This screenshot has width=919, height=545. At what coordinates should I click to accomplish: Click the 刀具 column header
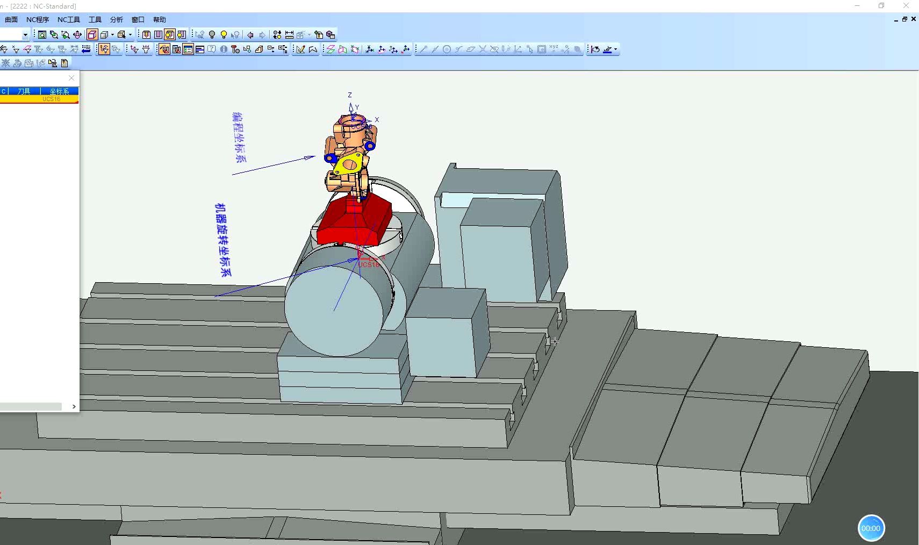point(24,91)
